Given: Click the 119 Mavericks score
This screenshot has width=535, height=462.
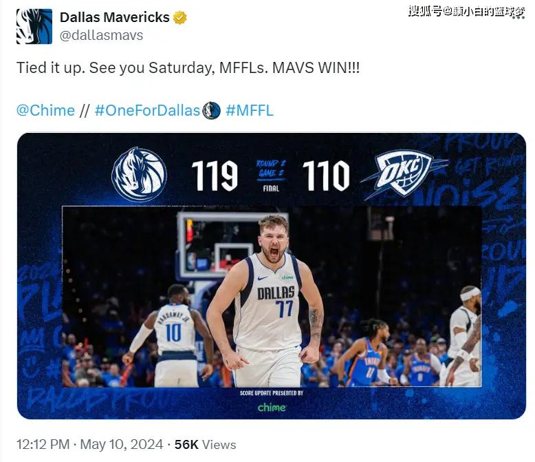Looking at the screenshot, I should click(215, 176).
